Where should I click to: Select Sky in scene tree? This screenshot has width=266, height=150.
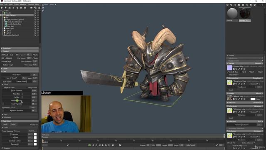coord(7,17)
